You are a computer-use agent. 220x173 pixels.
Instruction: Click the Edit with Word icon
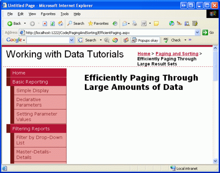click(x=144, y=24)
